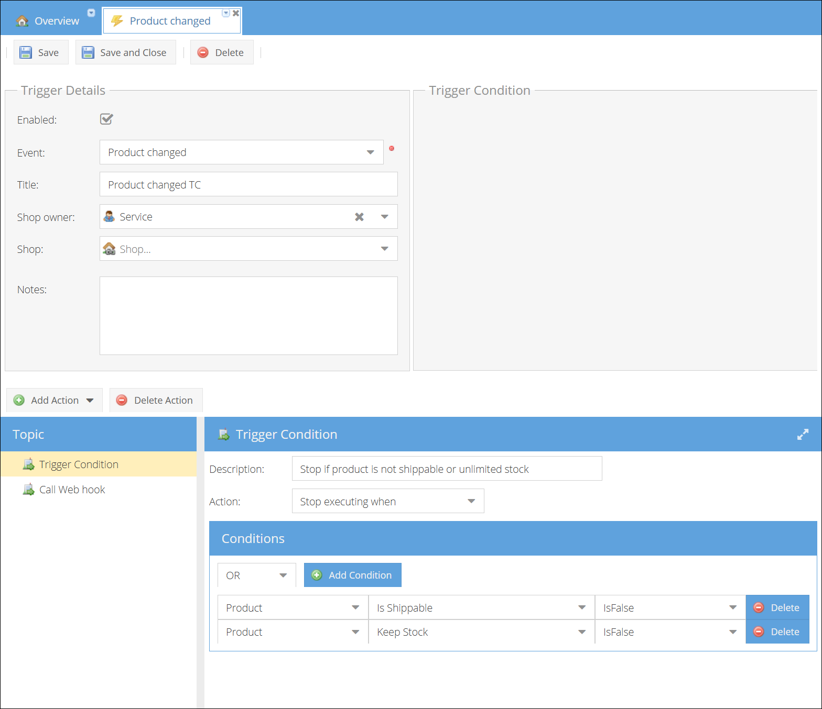Screen dimensions: 822x709
Task: Click into the Notes text area
Action: click(x=248, y=316)
